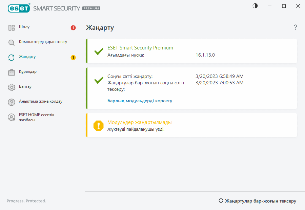305x210 pixels.
Task: Click the Жаңарту refresh arrows sidebar icon
Action: click(12, 58)
